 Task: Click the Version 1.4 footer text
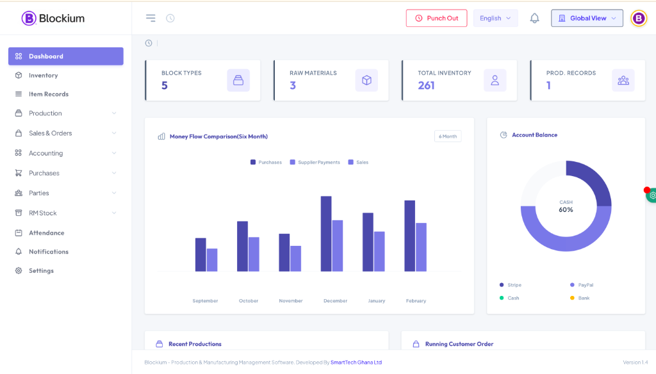tap(635, 362)
